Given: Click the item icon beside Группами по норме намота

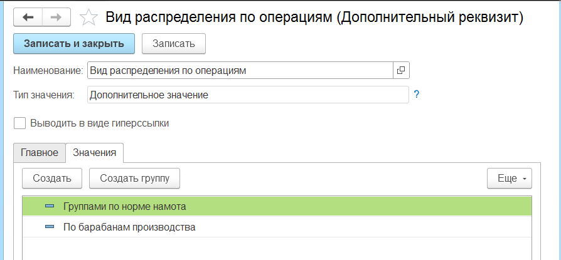Looking at the screenshot, I should pyautogui.click(x=50, y=206).
